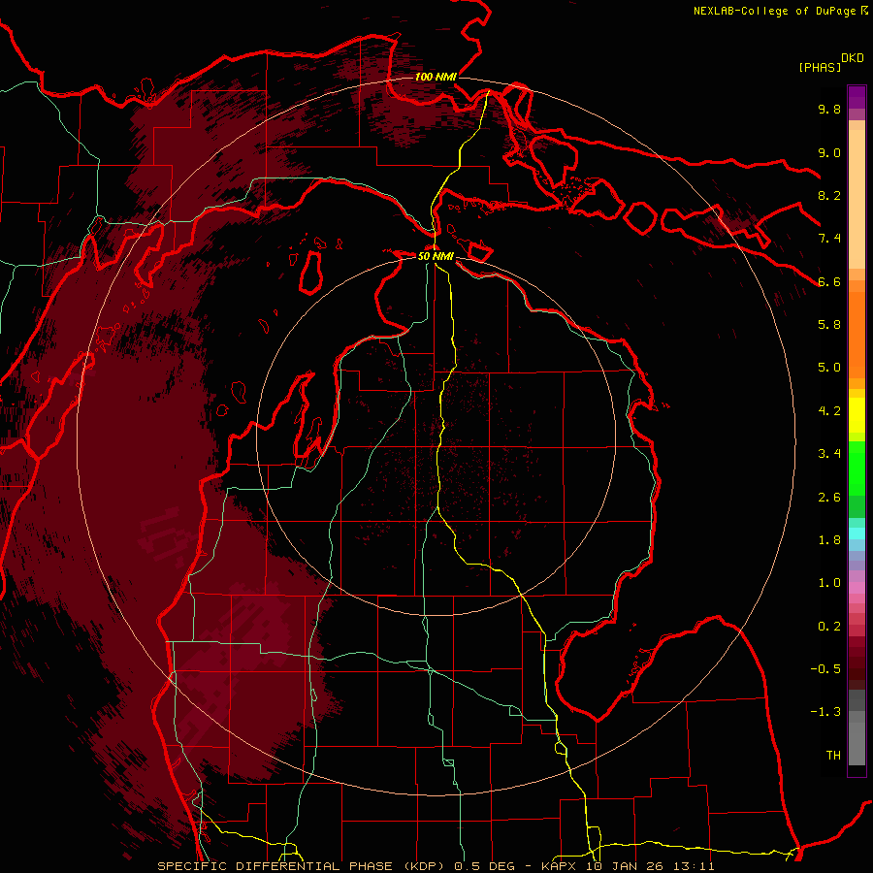
Task: Click the 100 NMI range ring label
Action: coord(436,77)
